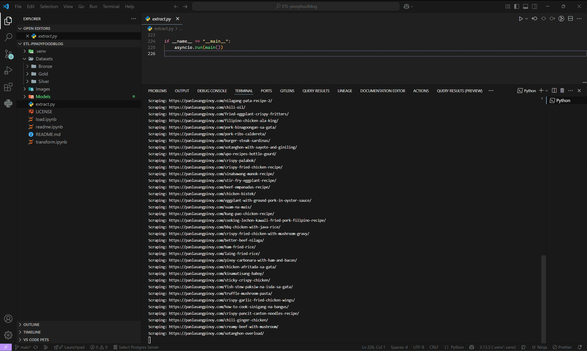Toggle the Secondary Side Bar visibility icon

[535, 6]
